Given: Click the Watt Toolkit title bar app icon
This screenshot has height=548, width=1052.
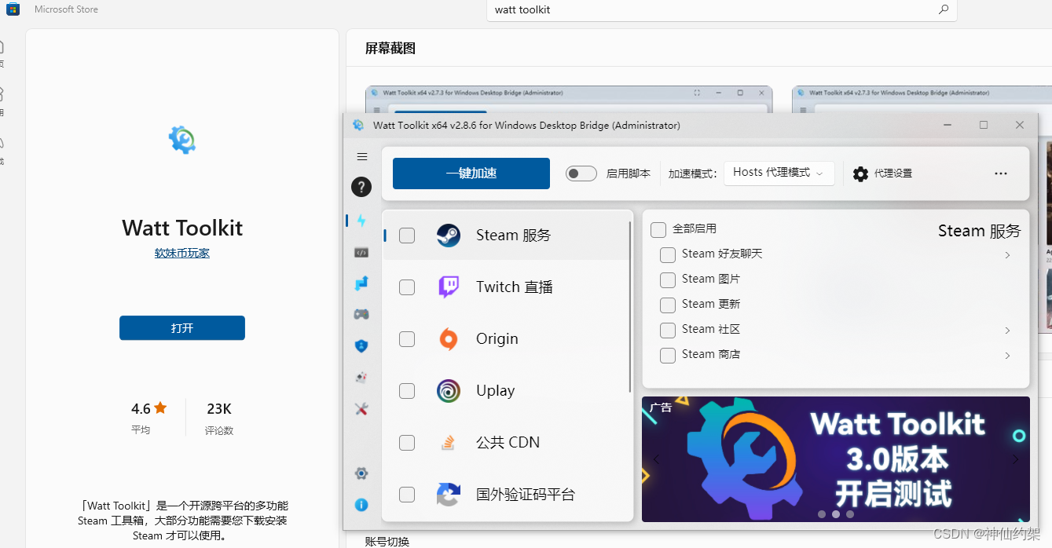Looking at the screenshot, I should pos(358,125).
